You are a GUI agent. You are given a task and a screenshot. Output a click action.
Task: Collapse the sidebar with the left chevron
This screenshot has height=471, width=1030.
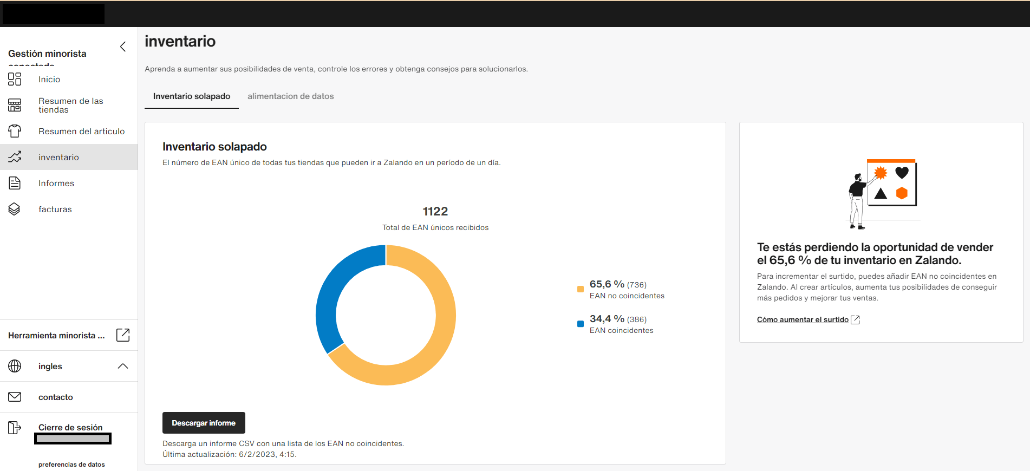(x=123, y=47)
